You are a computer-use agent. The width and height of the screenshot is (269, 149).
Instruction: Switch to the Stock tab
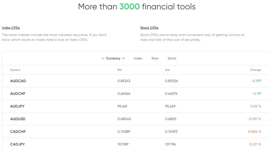tap(172, 58)
